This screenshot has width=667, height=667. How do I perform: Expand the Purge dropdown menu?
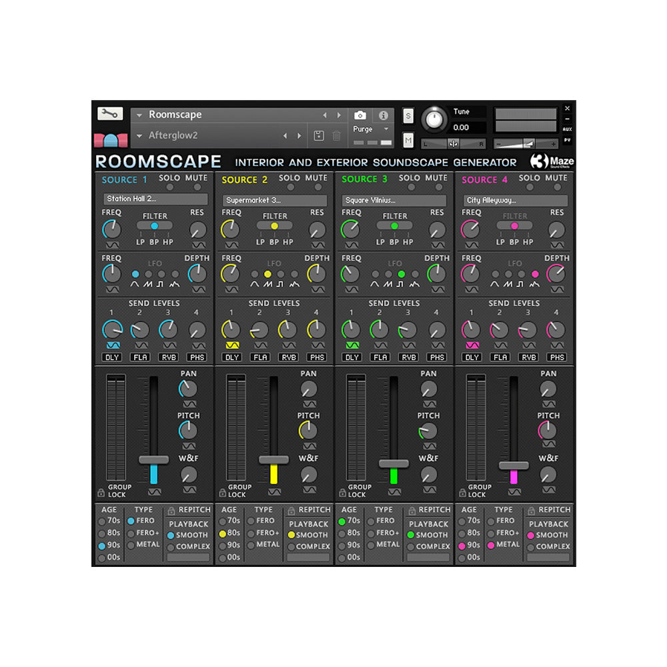[x=386, y=129]
